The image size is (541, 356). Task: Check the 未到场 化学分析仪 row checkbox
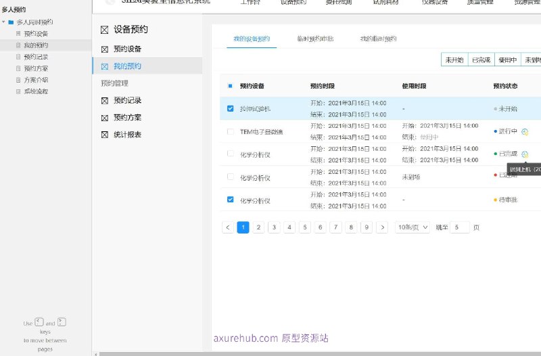pyautogui.click(x=230, y=177)
